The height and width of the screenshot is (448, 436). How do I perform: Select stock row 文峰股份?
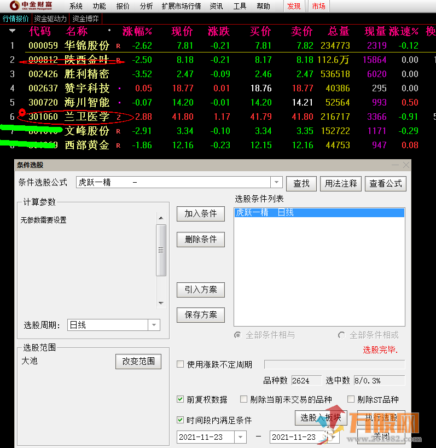pyautogui.click(x=218, y=131)
